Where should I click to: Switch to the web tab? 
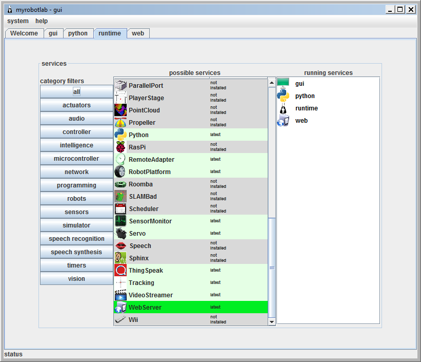coord(138,33)
